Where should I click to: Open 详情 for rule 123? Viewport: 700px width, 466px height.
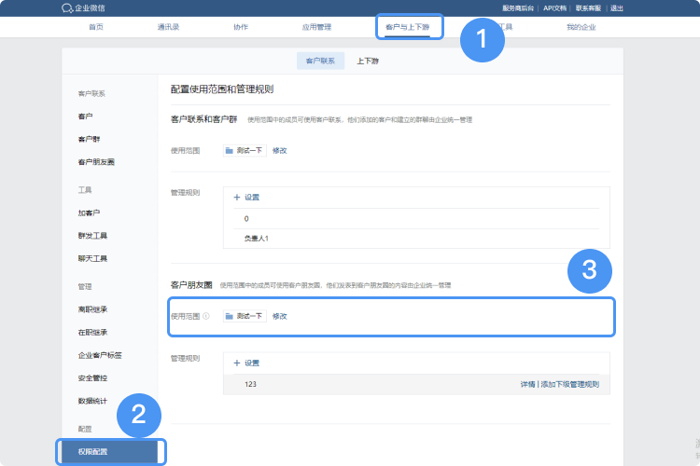pyautogui.click(x=527, y=384)
